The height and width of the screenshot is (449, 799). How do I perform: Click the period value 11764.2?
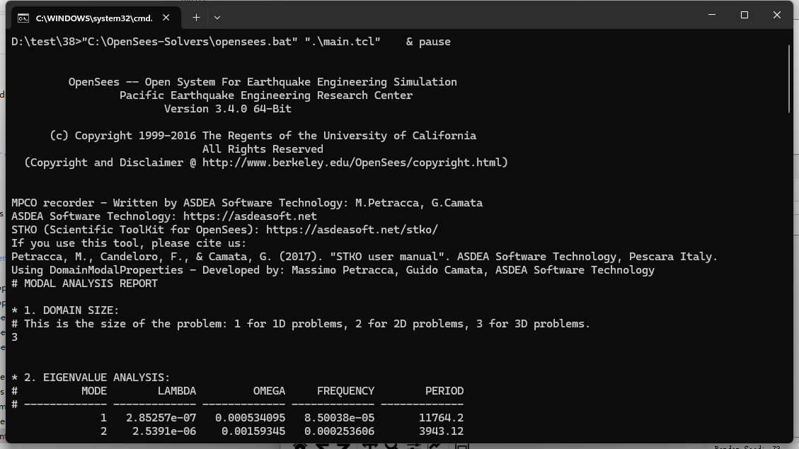(442, 418)
